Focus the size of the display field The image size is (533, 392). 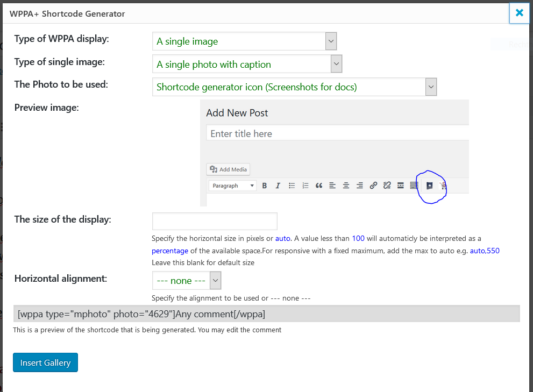point(215,222)
